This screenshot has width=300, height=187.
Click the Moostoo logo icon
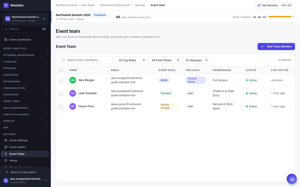pyautogui.click(x=6, y=5)
